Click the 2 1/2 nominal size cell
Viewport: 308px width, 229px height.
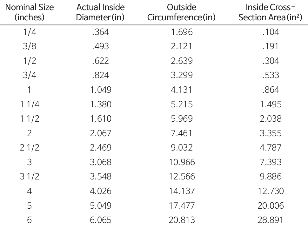(29, 147)
